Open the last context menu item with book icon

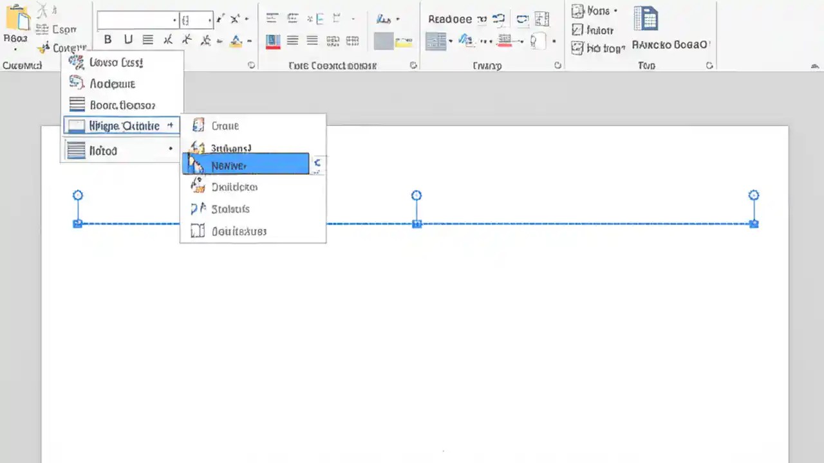coord(239,232)
